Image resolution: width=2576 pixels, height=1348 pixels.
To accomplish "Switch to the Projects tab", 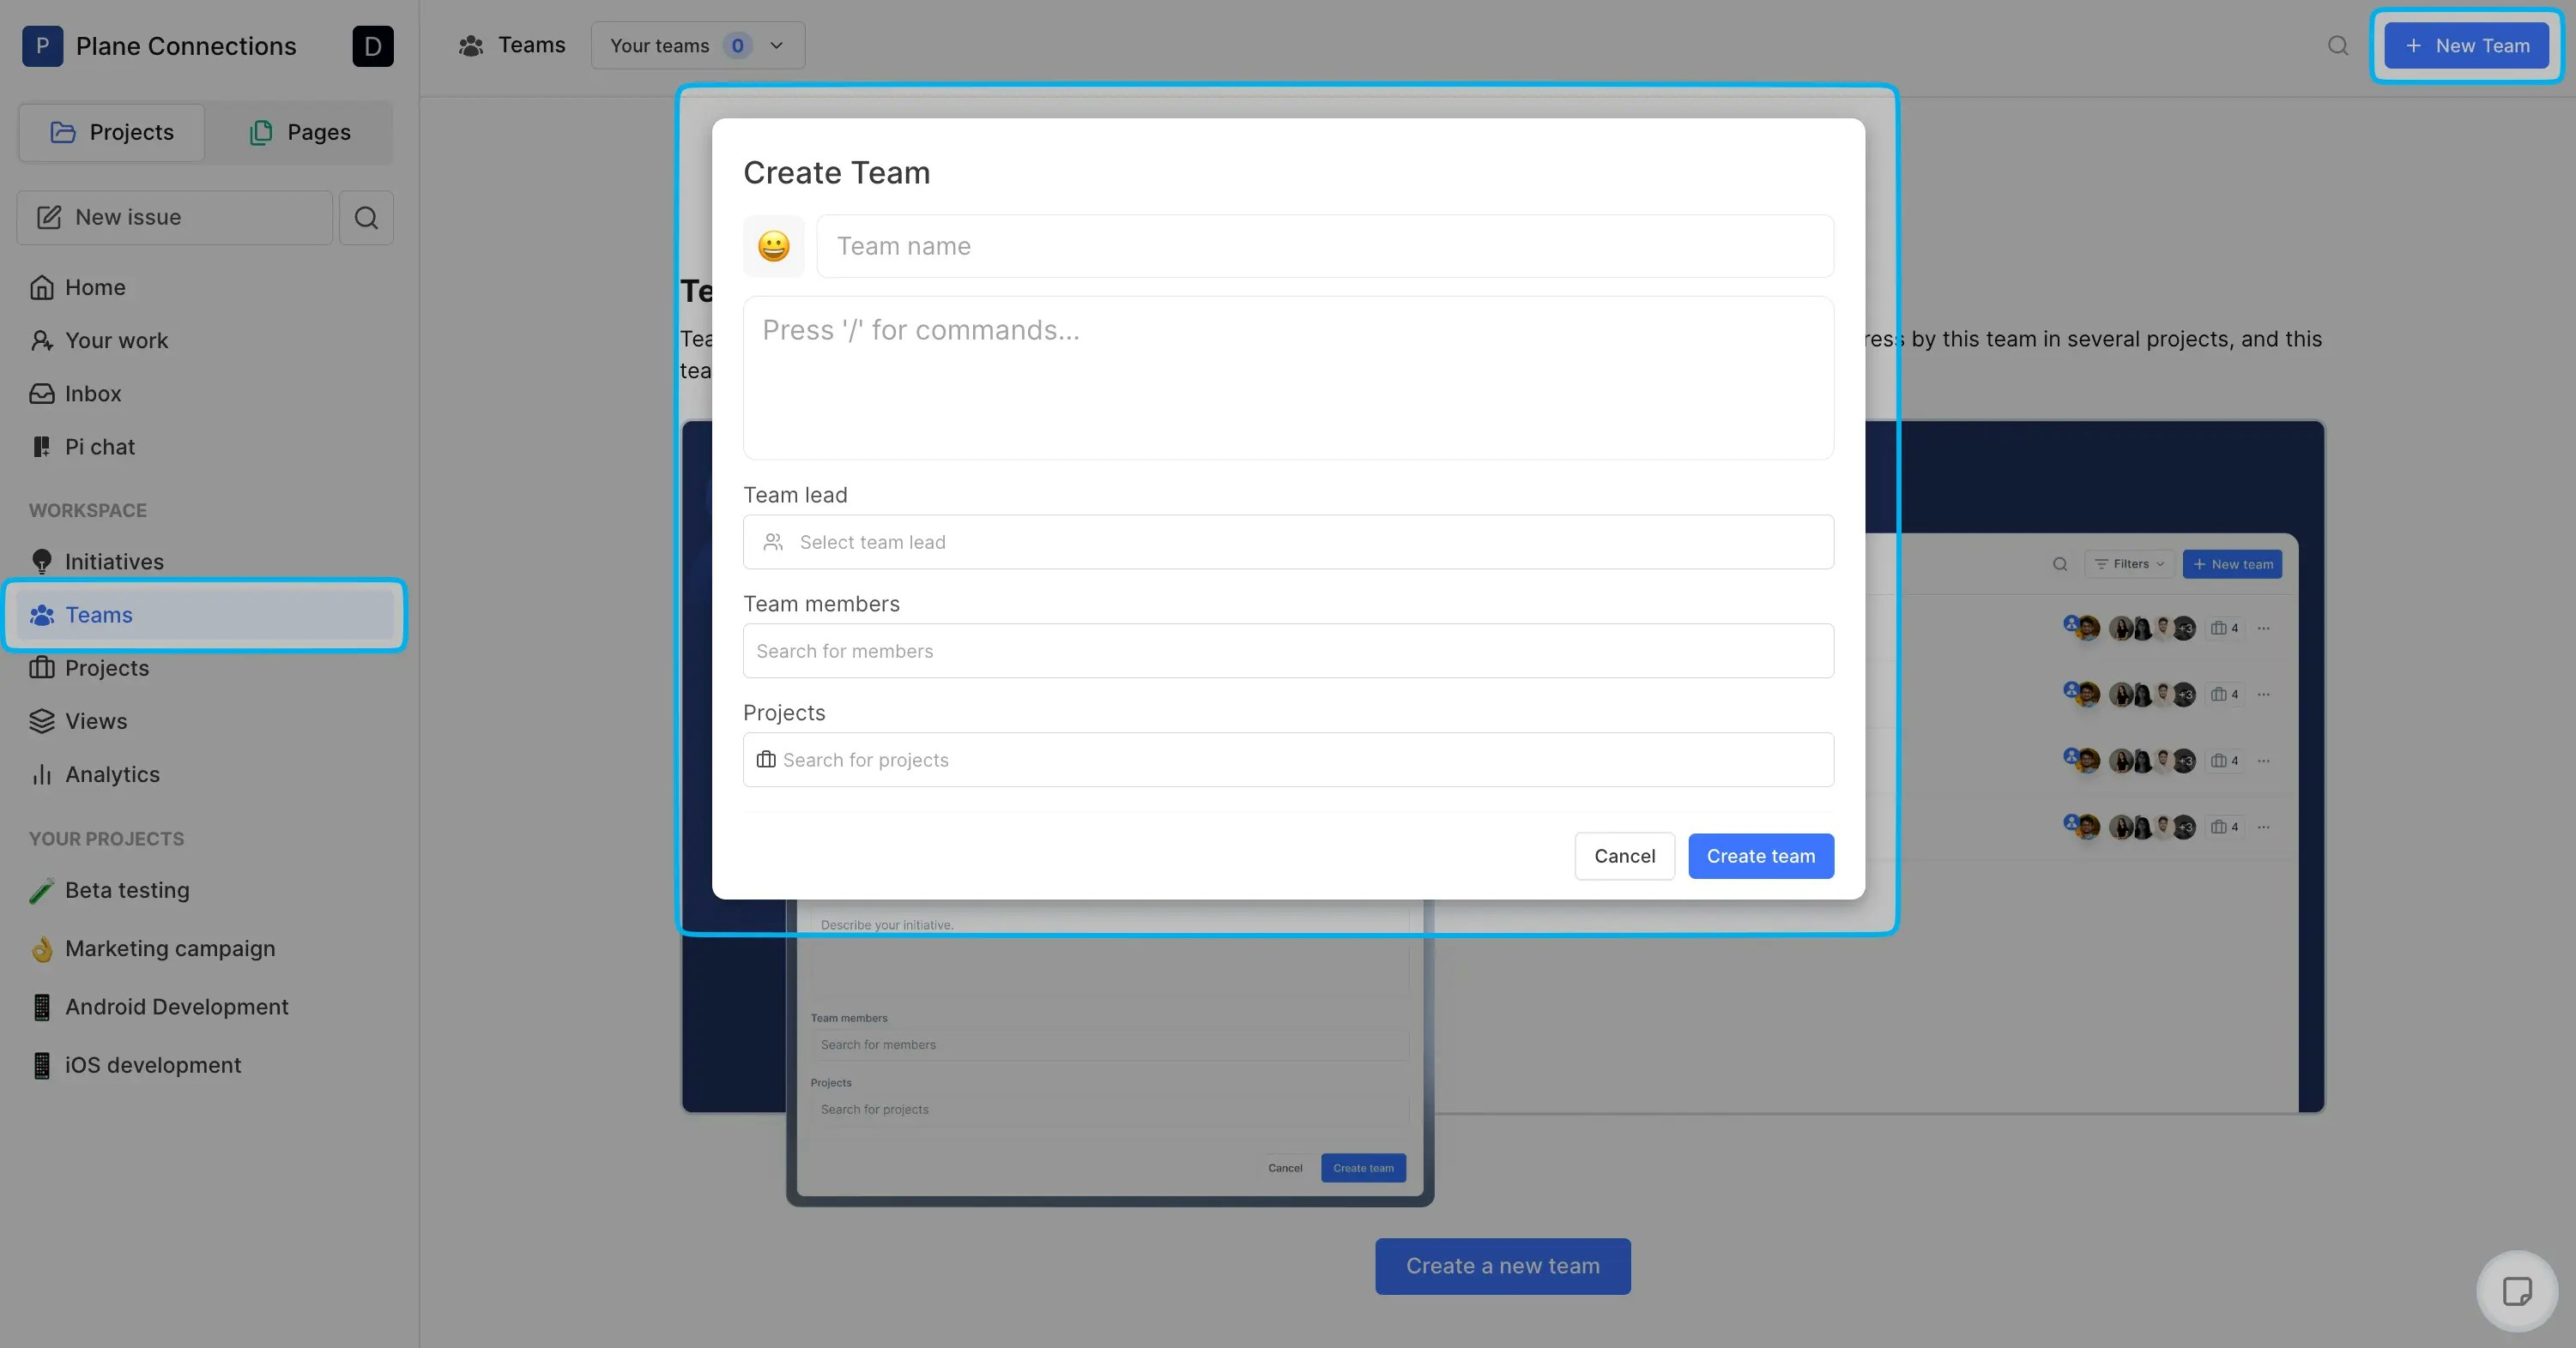I will pyautogui.click(x=111, y=132).
